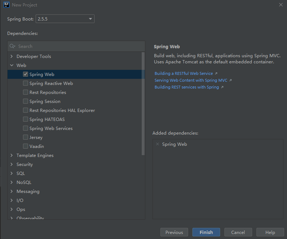Expand the I/O category
Image resolution: width=287 pixels, height=239 pixels.
pyautogui.click(x=12, y=200)
